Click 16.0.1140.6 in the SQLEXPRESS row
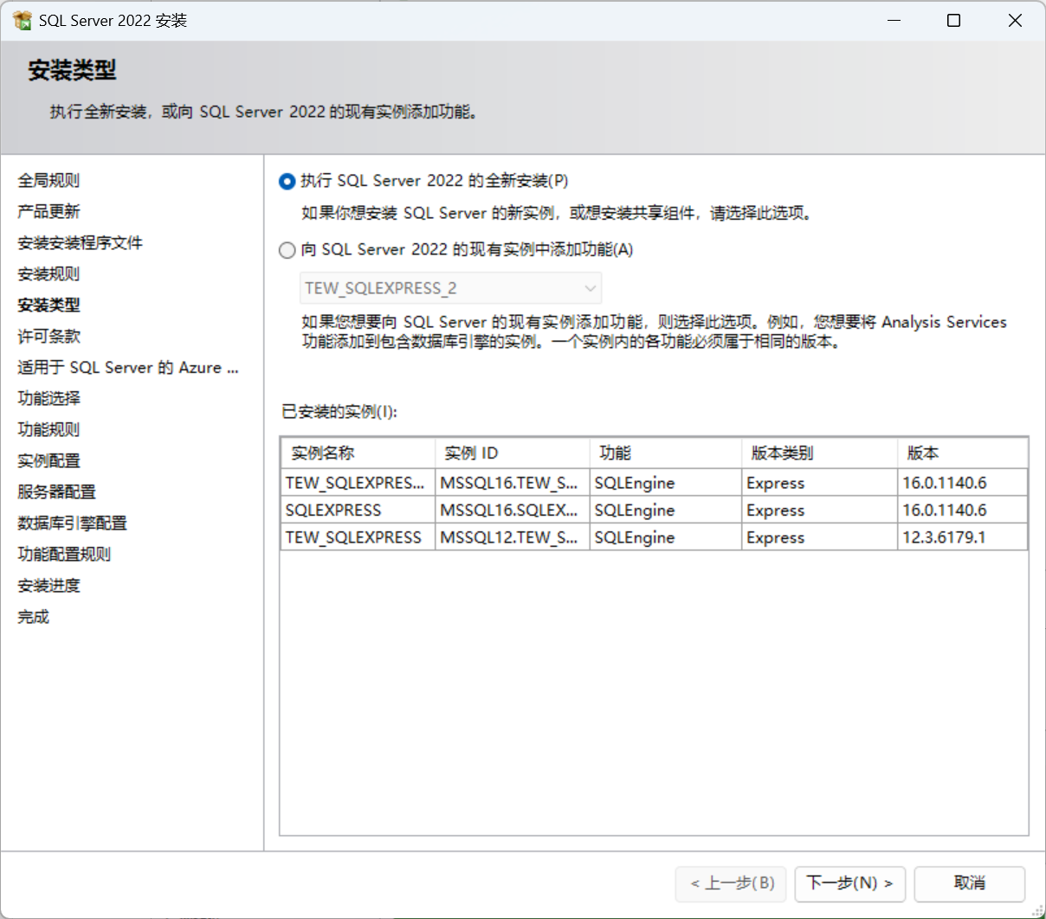The height and width of the screenshot is (919, 1046). (x=962, y=510)
